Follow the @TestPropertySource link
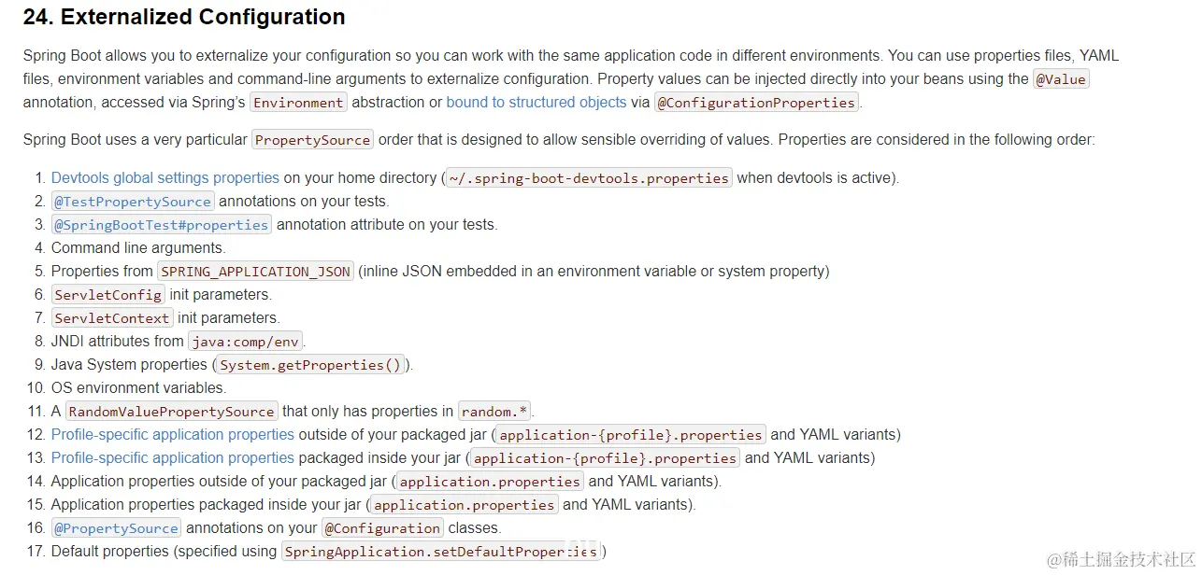Screen dimensions: 1202x575 click(x=133, y=201)
